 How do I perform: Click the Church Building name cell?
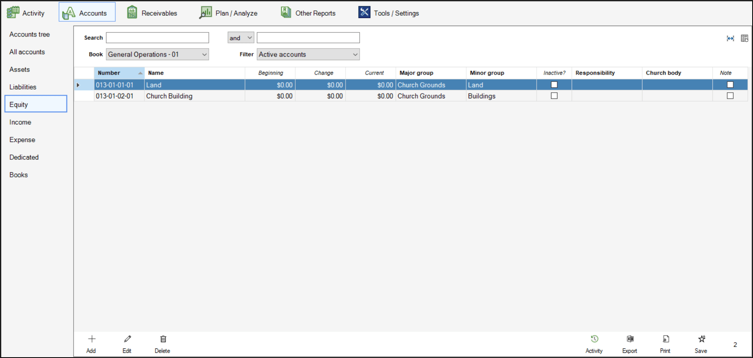coord(195,96)
